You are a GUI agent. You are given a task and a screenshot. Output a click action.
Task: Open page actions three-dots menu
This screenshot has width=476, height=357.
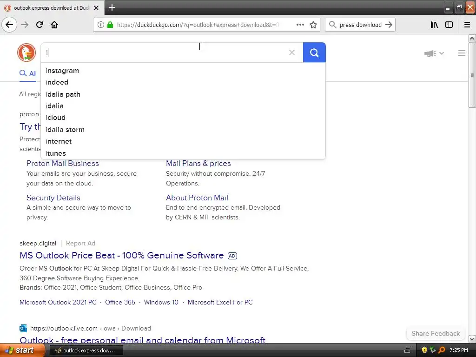pos(300,25)
